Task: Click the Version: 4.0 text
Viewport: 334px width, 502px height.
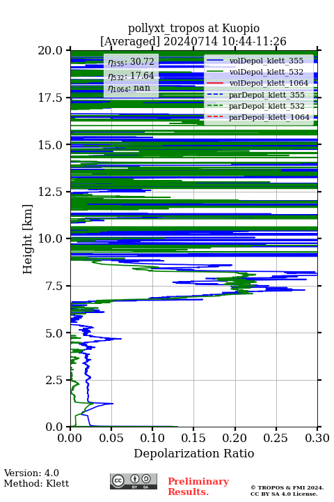Action: (x=31, y=473)
